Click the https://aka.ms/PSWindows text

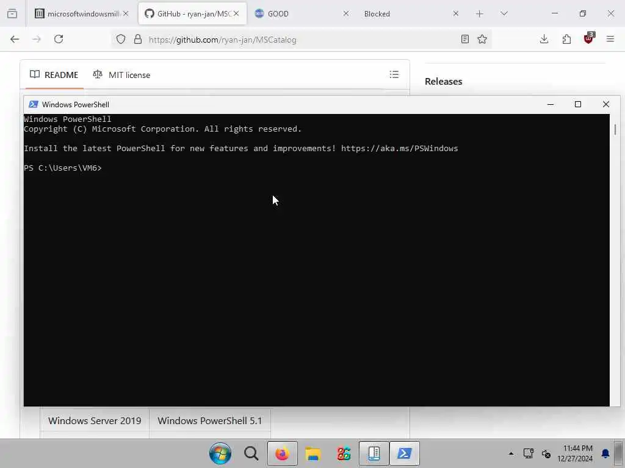[399, 149]
